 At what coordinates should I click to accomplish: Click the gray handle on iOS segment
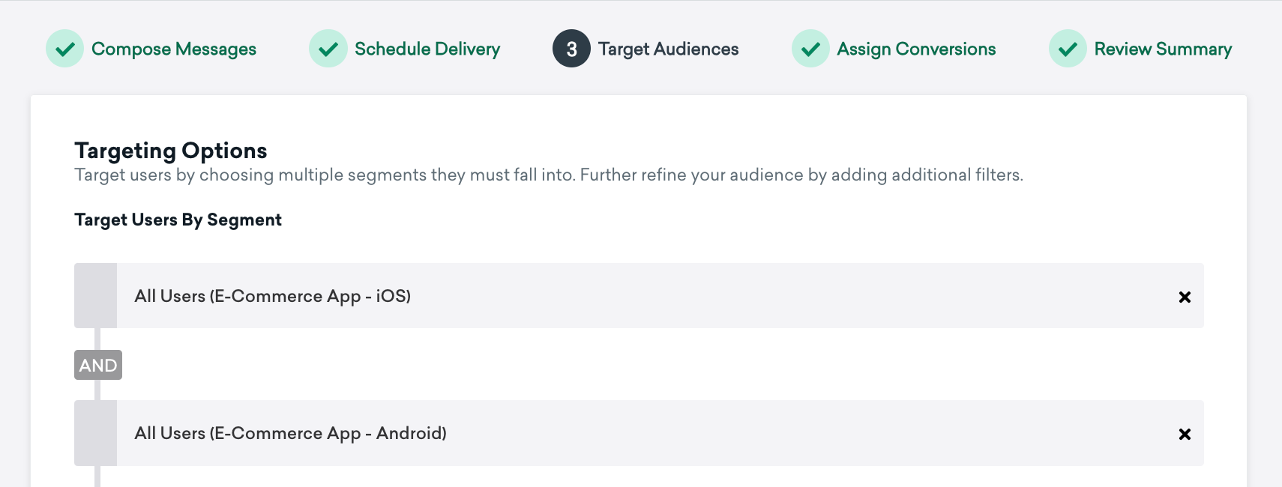[95, 295]
